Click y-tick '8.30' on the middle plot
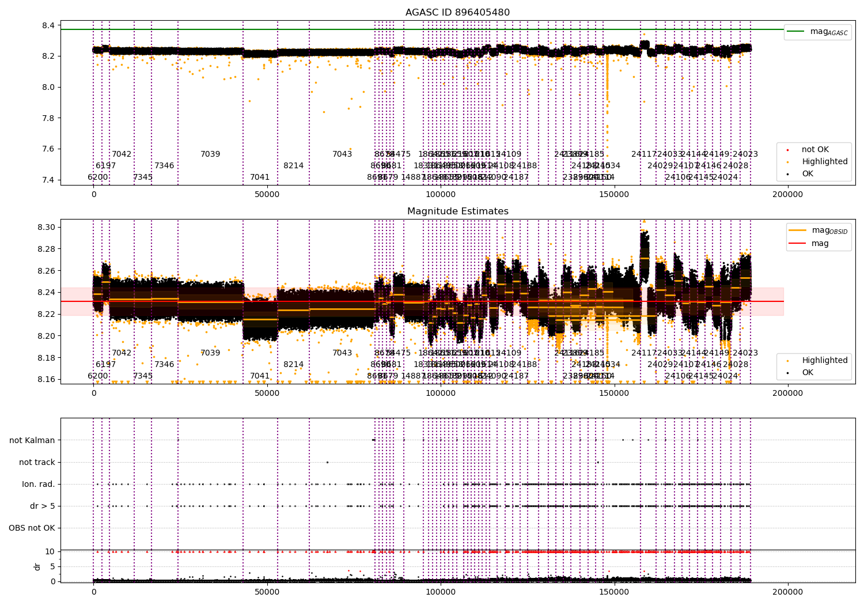Screen dimensions: 864x605 coord(46,227)
